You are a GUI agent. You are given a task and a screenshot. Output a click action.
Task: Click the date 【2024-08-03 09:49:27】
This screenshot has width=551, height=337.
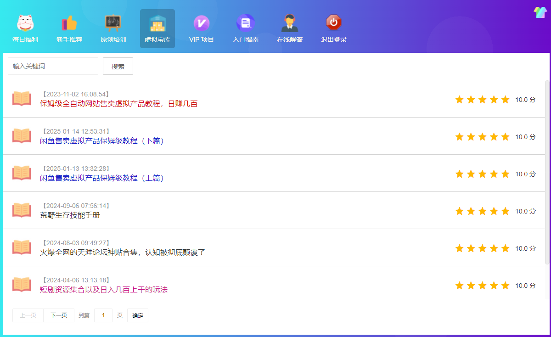coord(75,243)
